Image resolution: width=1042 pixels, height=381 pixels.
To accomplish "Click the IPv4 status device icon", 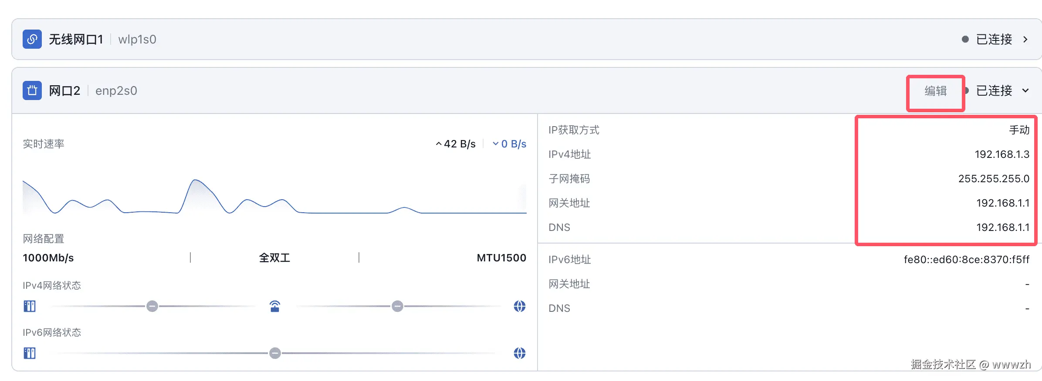I will pos(30,306).
